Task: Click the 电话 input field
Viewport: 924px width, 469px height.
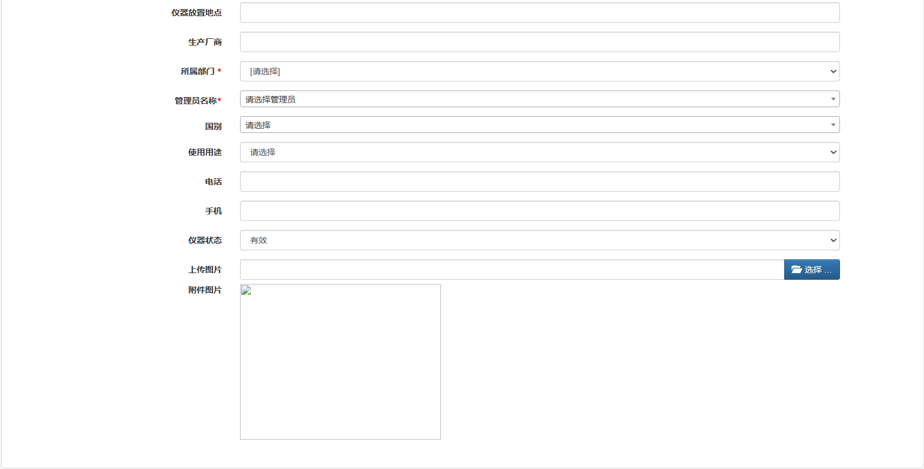Action: (x=539, y=181)
